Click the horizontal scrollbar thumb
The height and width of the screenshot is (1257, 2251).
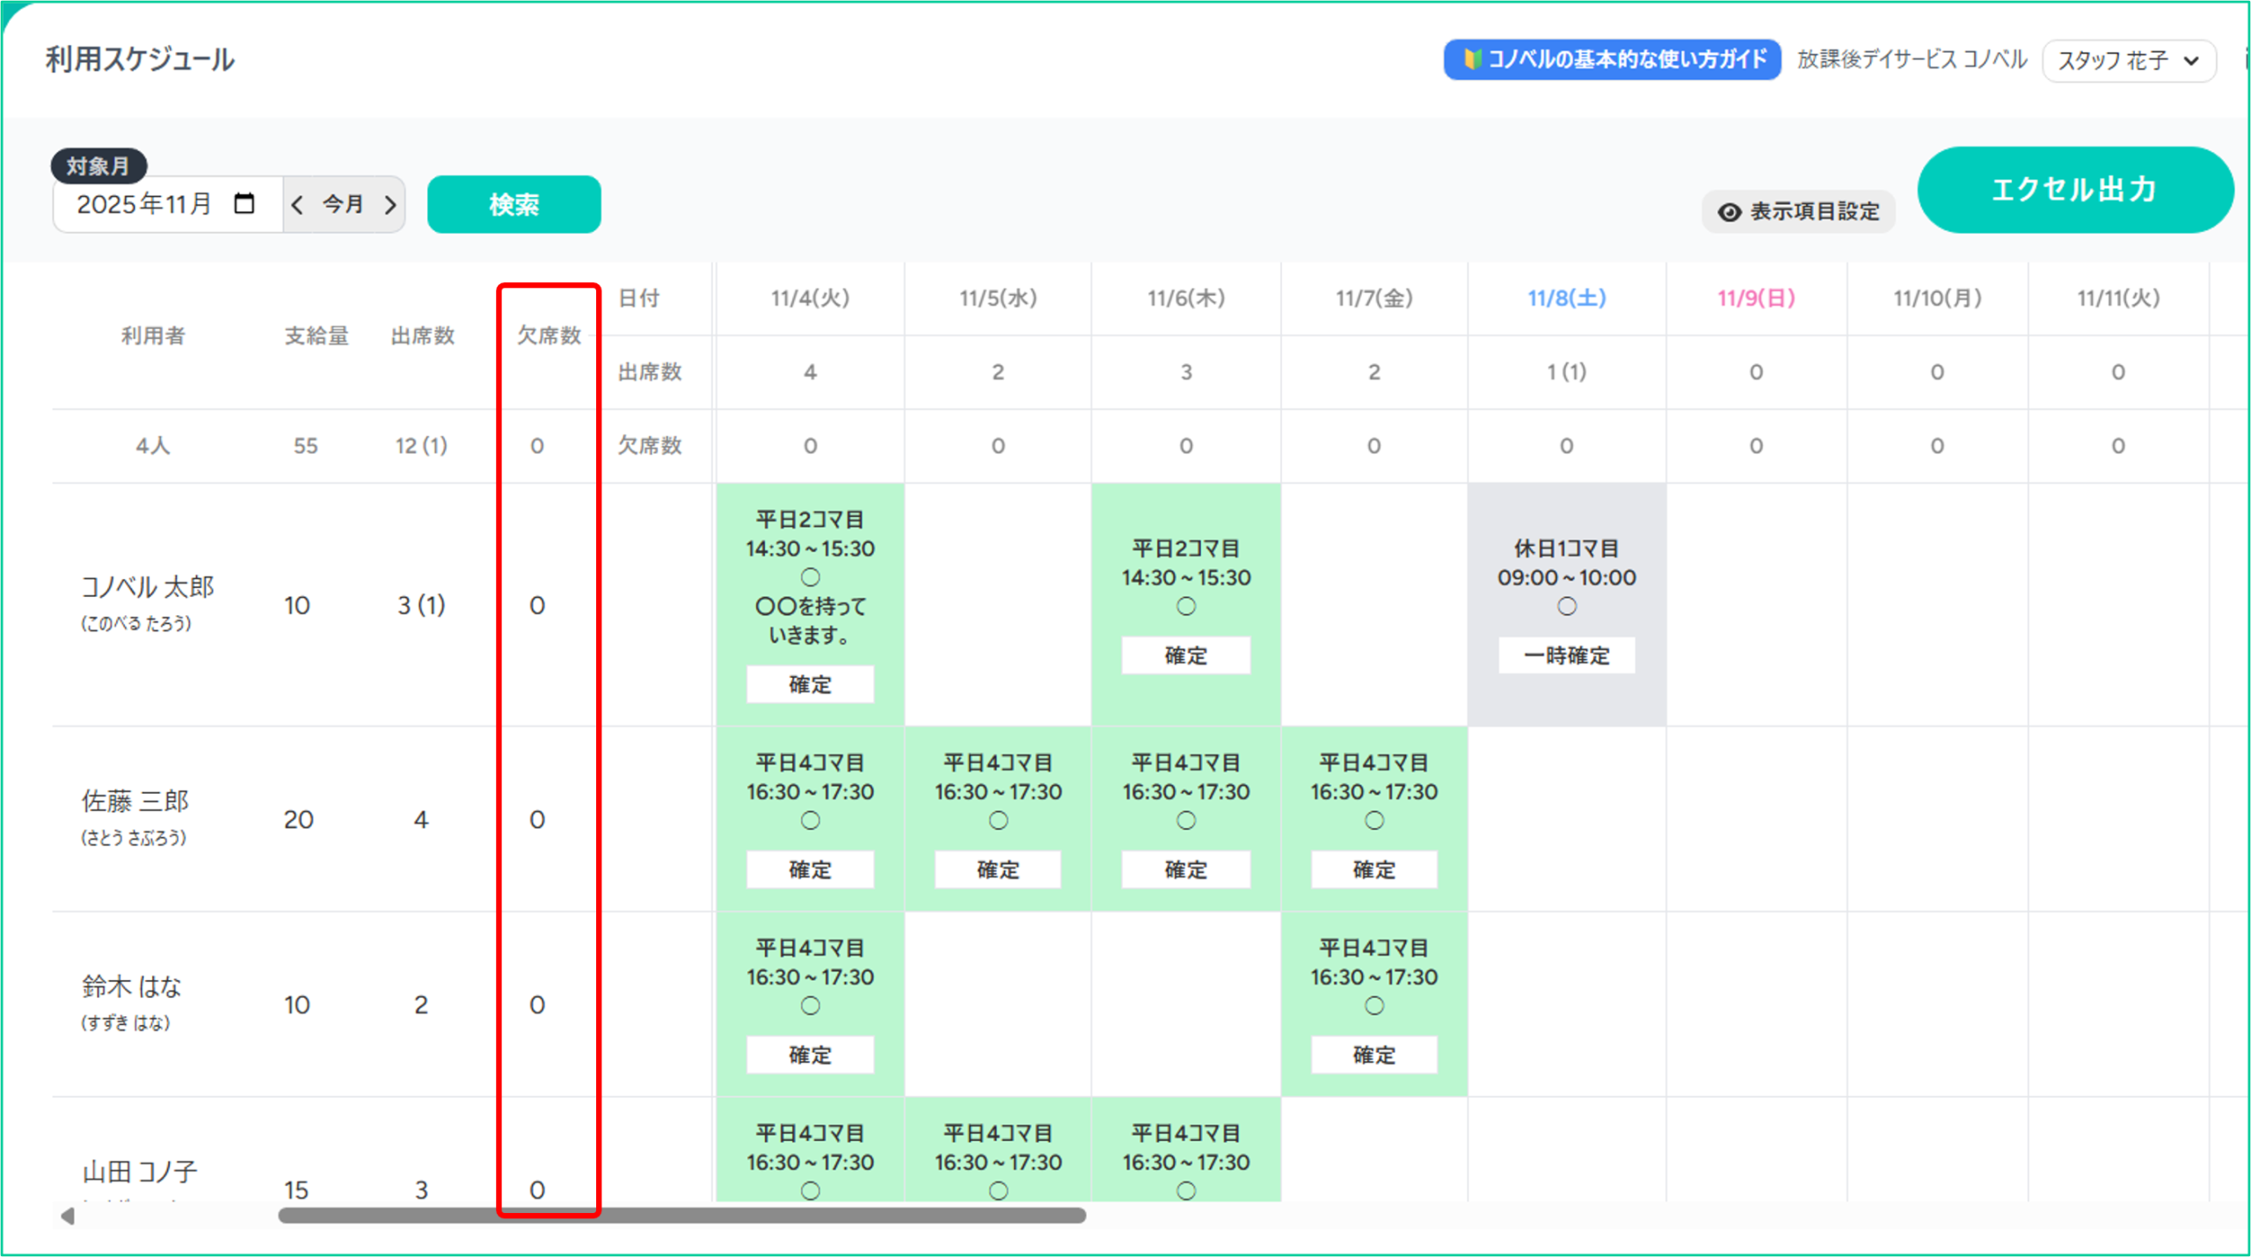tap(681, 1217)
